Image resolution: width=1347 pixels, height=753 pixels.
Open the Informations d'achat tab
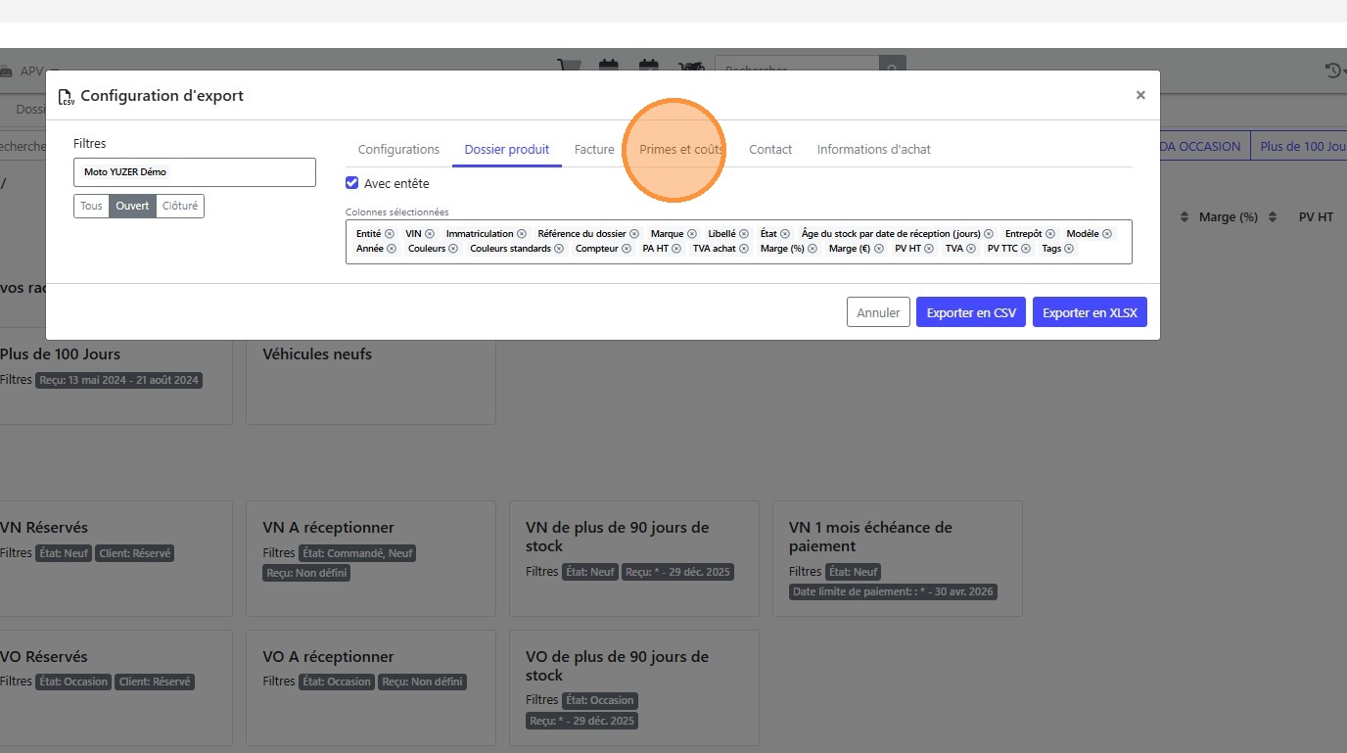tap(874, 150)
